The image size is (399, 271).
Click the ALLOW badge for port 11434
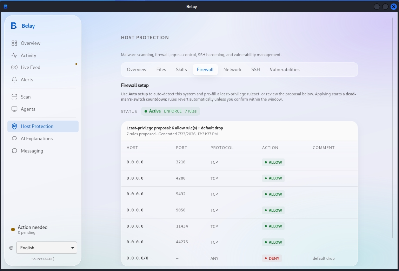coord(273,226)
